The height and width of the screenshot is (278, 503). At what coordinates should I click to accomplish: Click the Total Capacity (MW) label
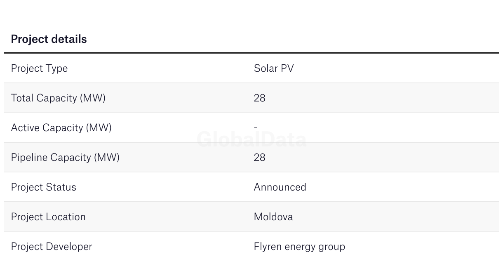[x=58, y=98]
